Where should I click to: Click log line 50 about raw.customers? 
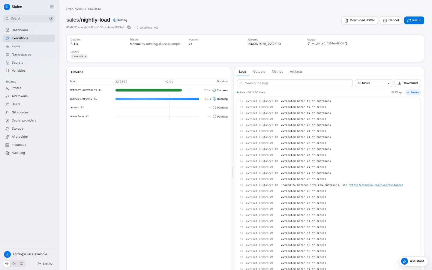click(x=329, y=185)
